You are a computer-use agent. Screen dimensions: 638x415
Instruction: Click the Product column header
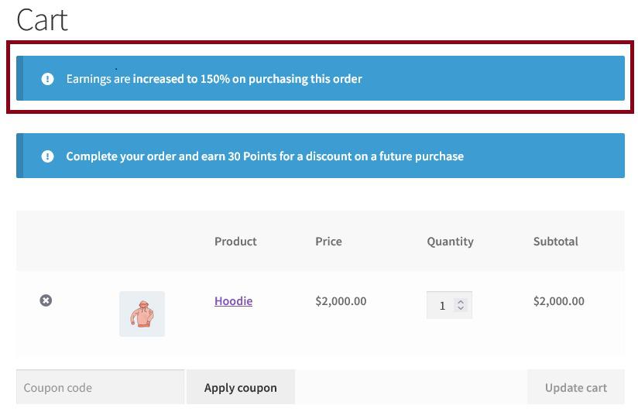[235, 242]
